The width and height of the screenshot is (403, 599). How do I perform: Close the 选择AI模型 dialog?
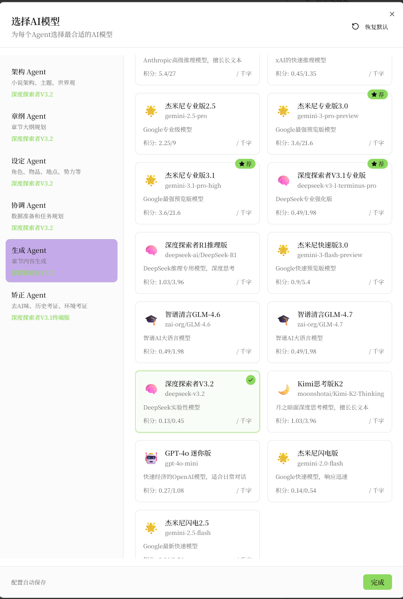392,14
